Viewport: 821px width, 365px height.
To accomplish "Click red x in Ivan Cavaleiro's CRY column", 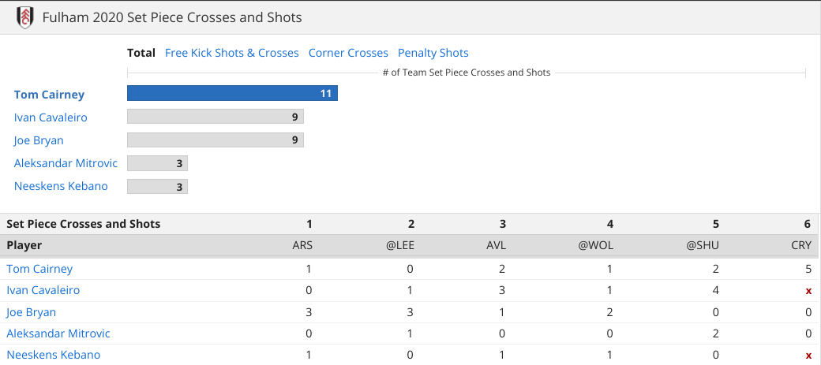I will [808, 291].
